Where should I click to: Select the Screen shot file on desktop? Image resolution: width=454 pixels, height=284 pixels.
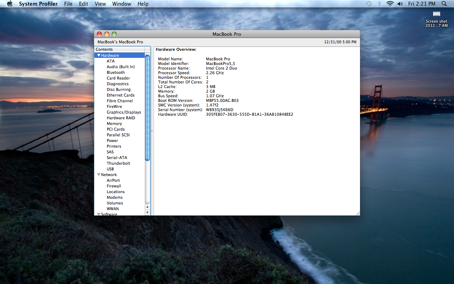tap(437, 19)
